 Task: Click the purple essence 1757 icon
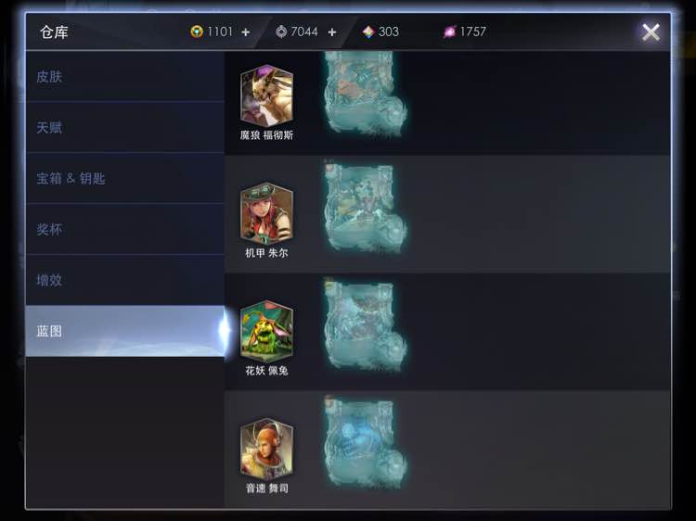pos(449,32)
